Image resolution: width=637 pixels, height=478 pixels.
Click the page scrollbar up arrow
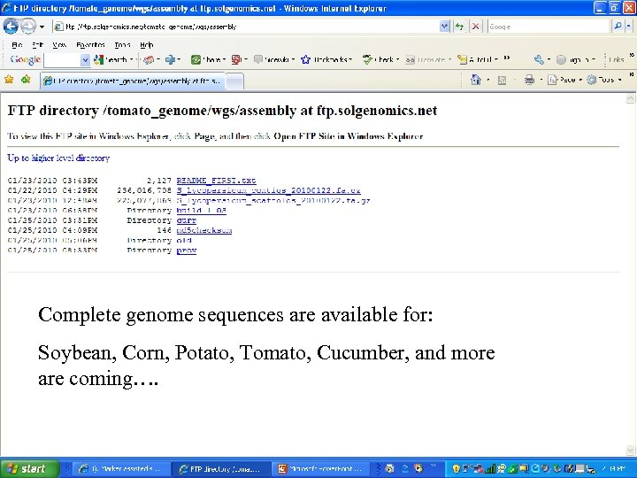click(x=630, y=98)
